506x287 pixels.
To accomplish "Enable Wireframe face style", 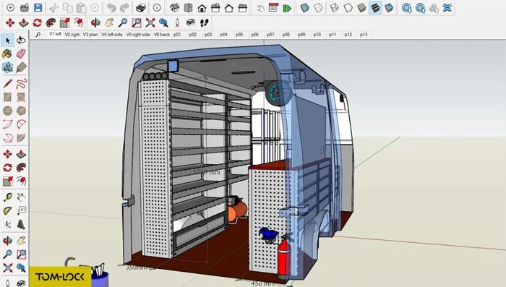I will pyautogui.click(x=334, y=8).
